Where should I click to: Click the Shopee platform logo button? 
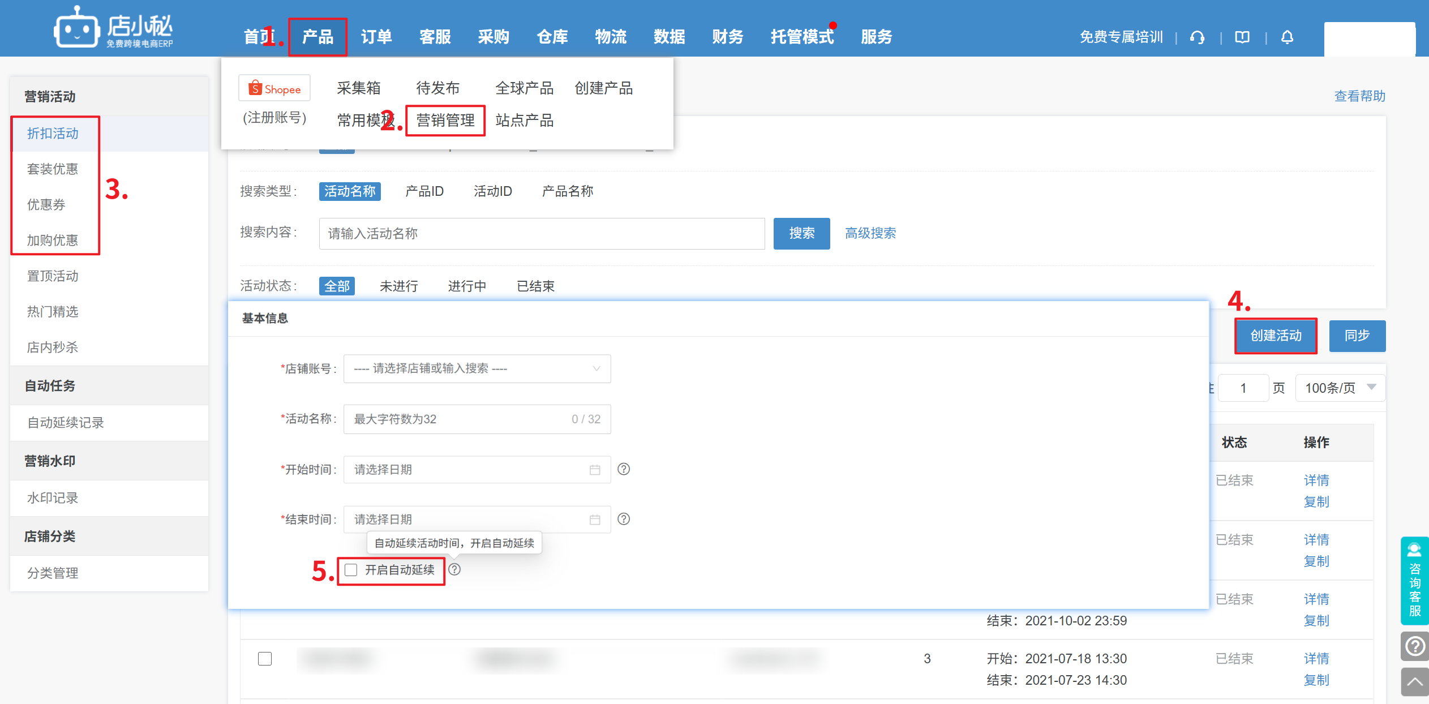274,89
